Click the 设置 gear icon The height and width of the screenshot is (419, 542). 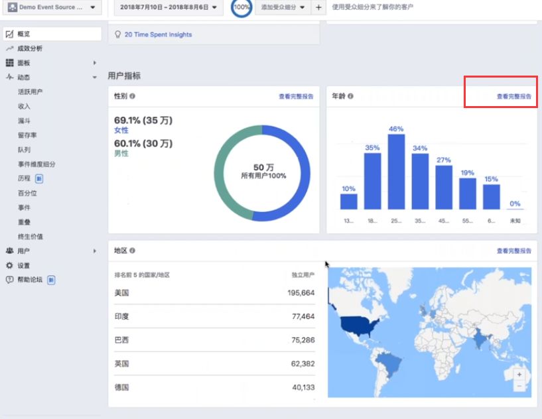10,265
